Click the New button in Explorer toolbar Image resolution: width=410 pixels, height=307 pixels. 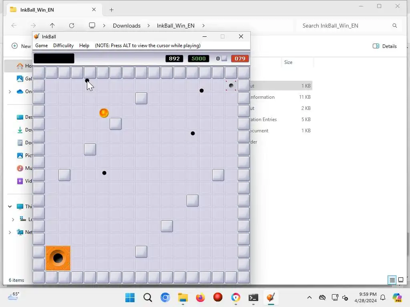21,46
